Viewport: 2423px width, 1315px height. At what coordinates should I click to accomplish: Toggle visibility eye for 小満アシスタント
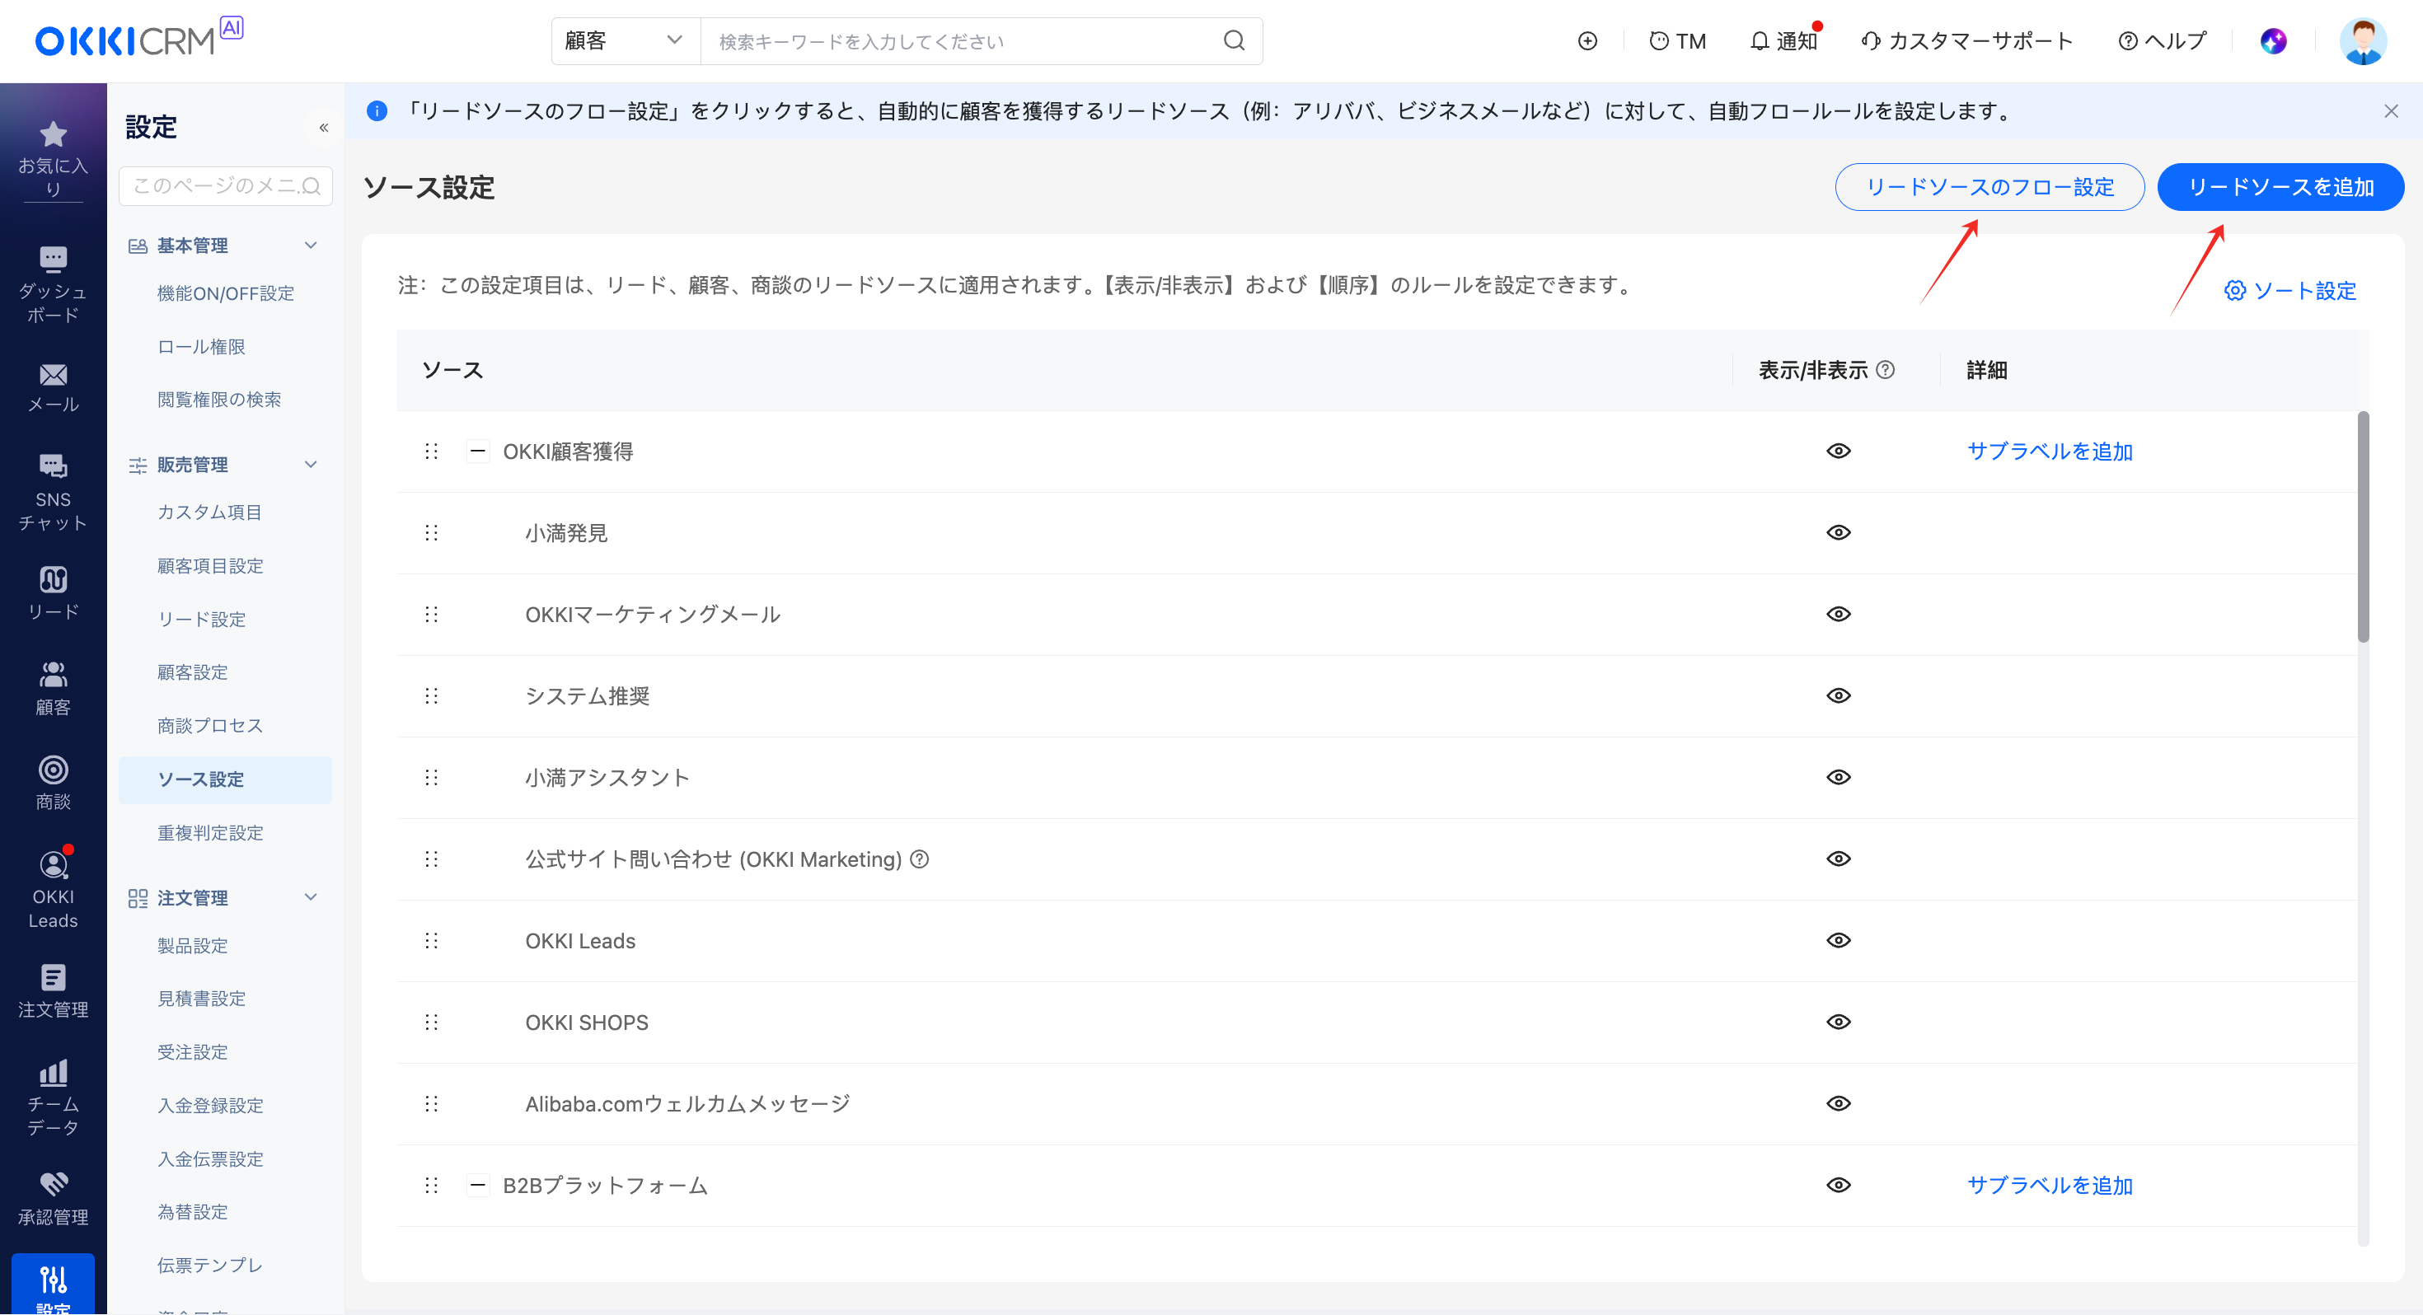pos(1838,777)
